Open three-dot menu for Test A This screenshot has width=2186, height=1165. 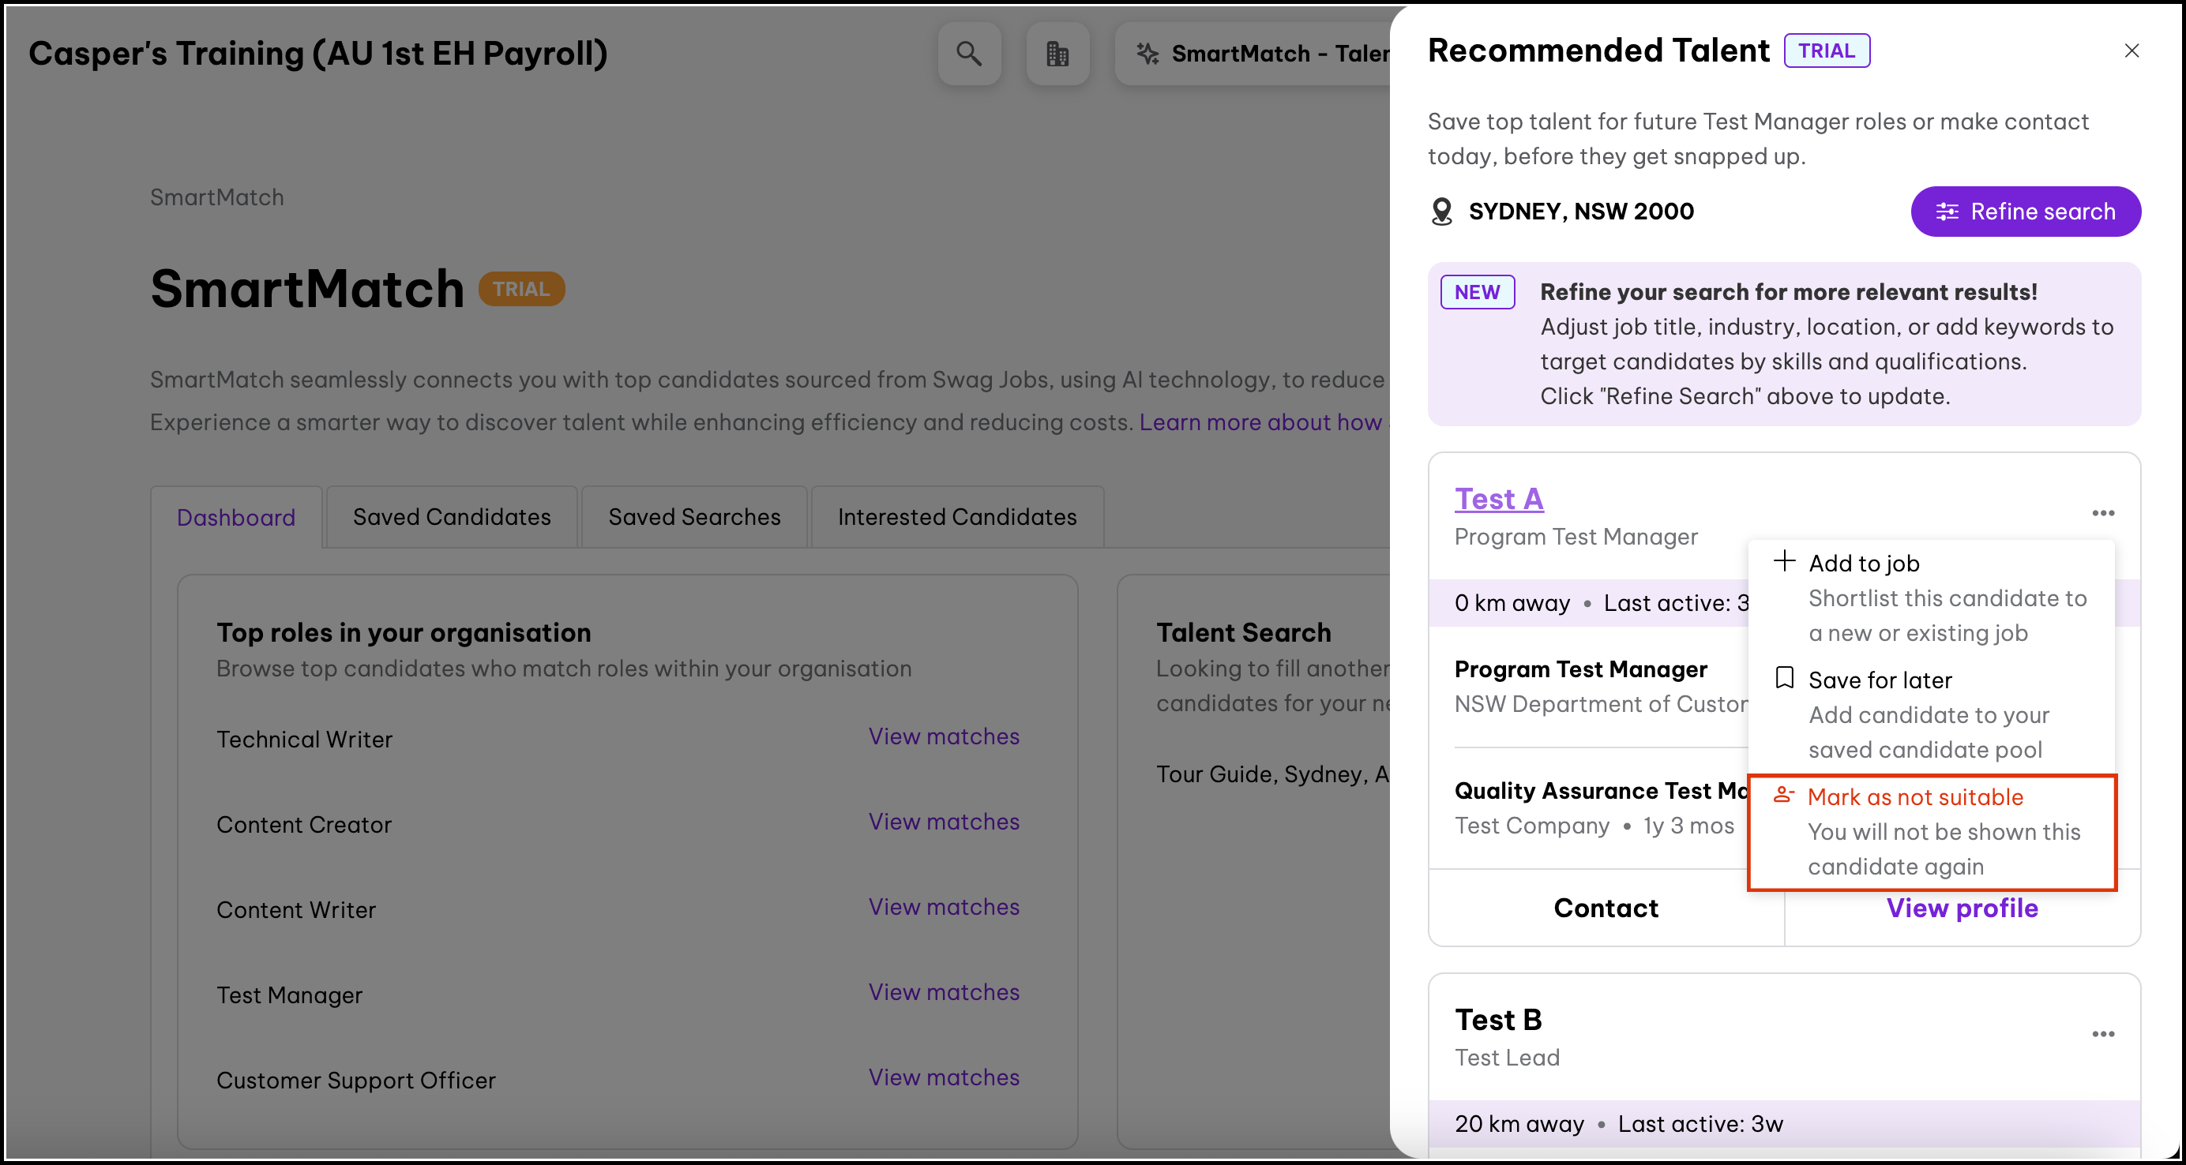tap(2102, 513)
